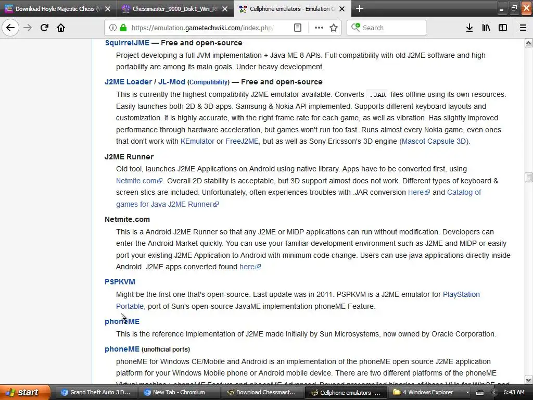Image resolution: width=533 pixels, height=400 pixels.
Task: Open page actions three-dot menu
Action: (x=319, y=28)
